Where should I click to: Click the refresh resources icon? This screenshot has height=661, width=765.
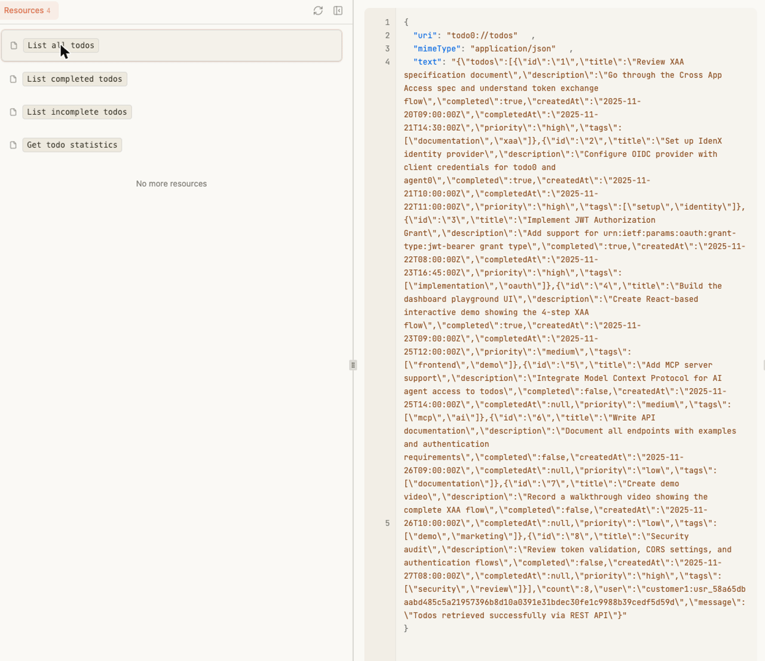coord(318,11)
